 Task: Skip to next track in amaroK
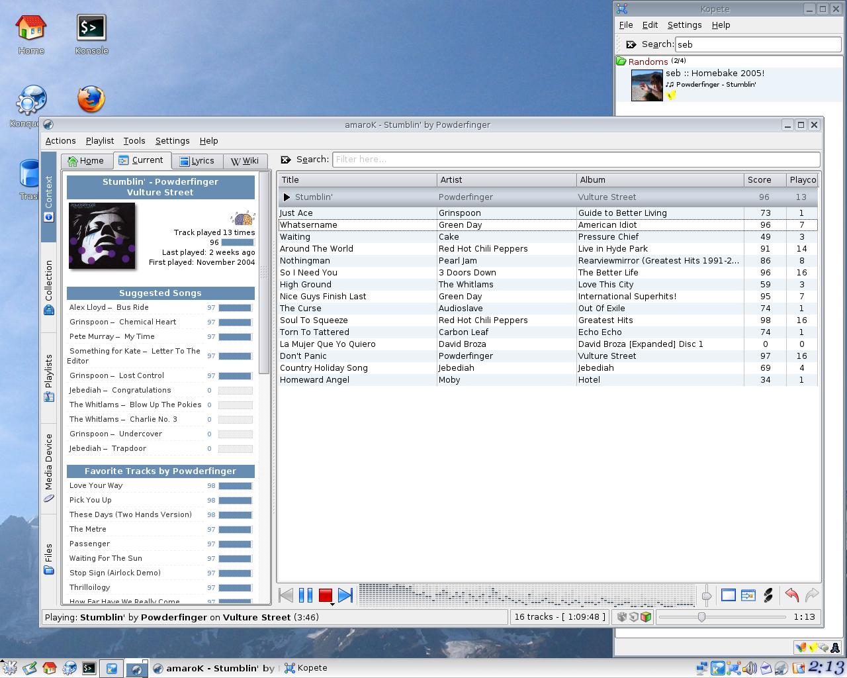345,595
